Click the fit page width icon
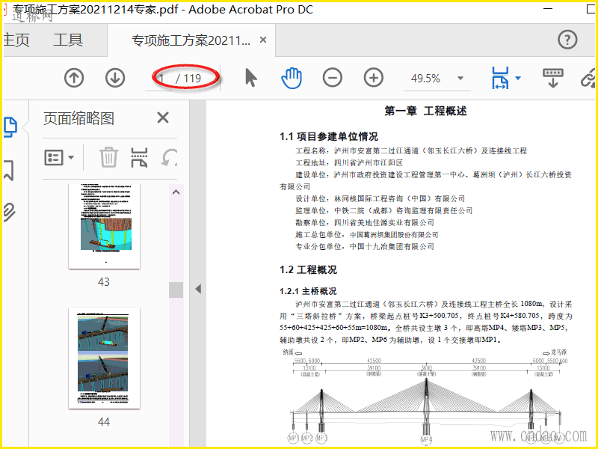 pyautogui.click(x=500, y=78)
